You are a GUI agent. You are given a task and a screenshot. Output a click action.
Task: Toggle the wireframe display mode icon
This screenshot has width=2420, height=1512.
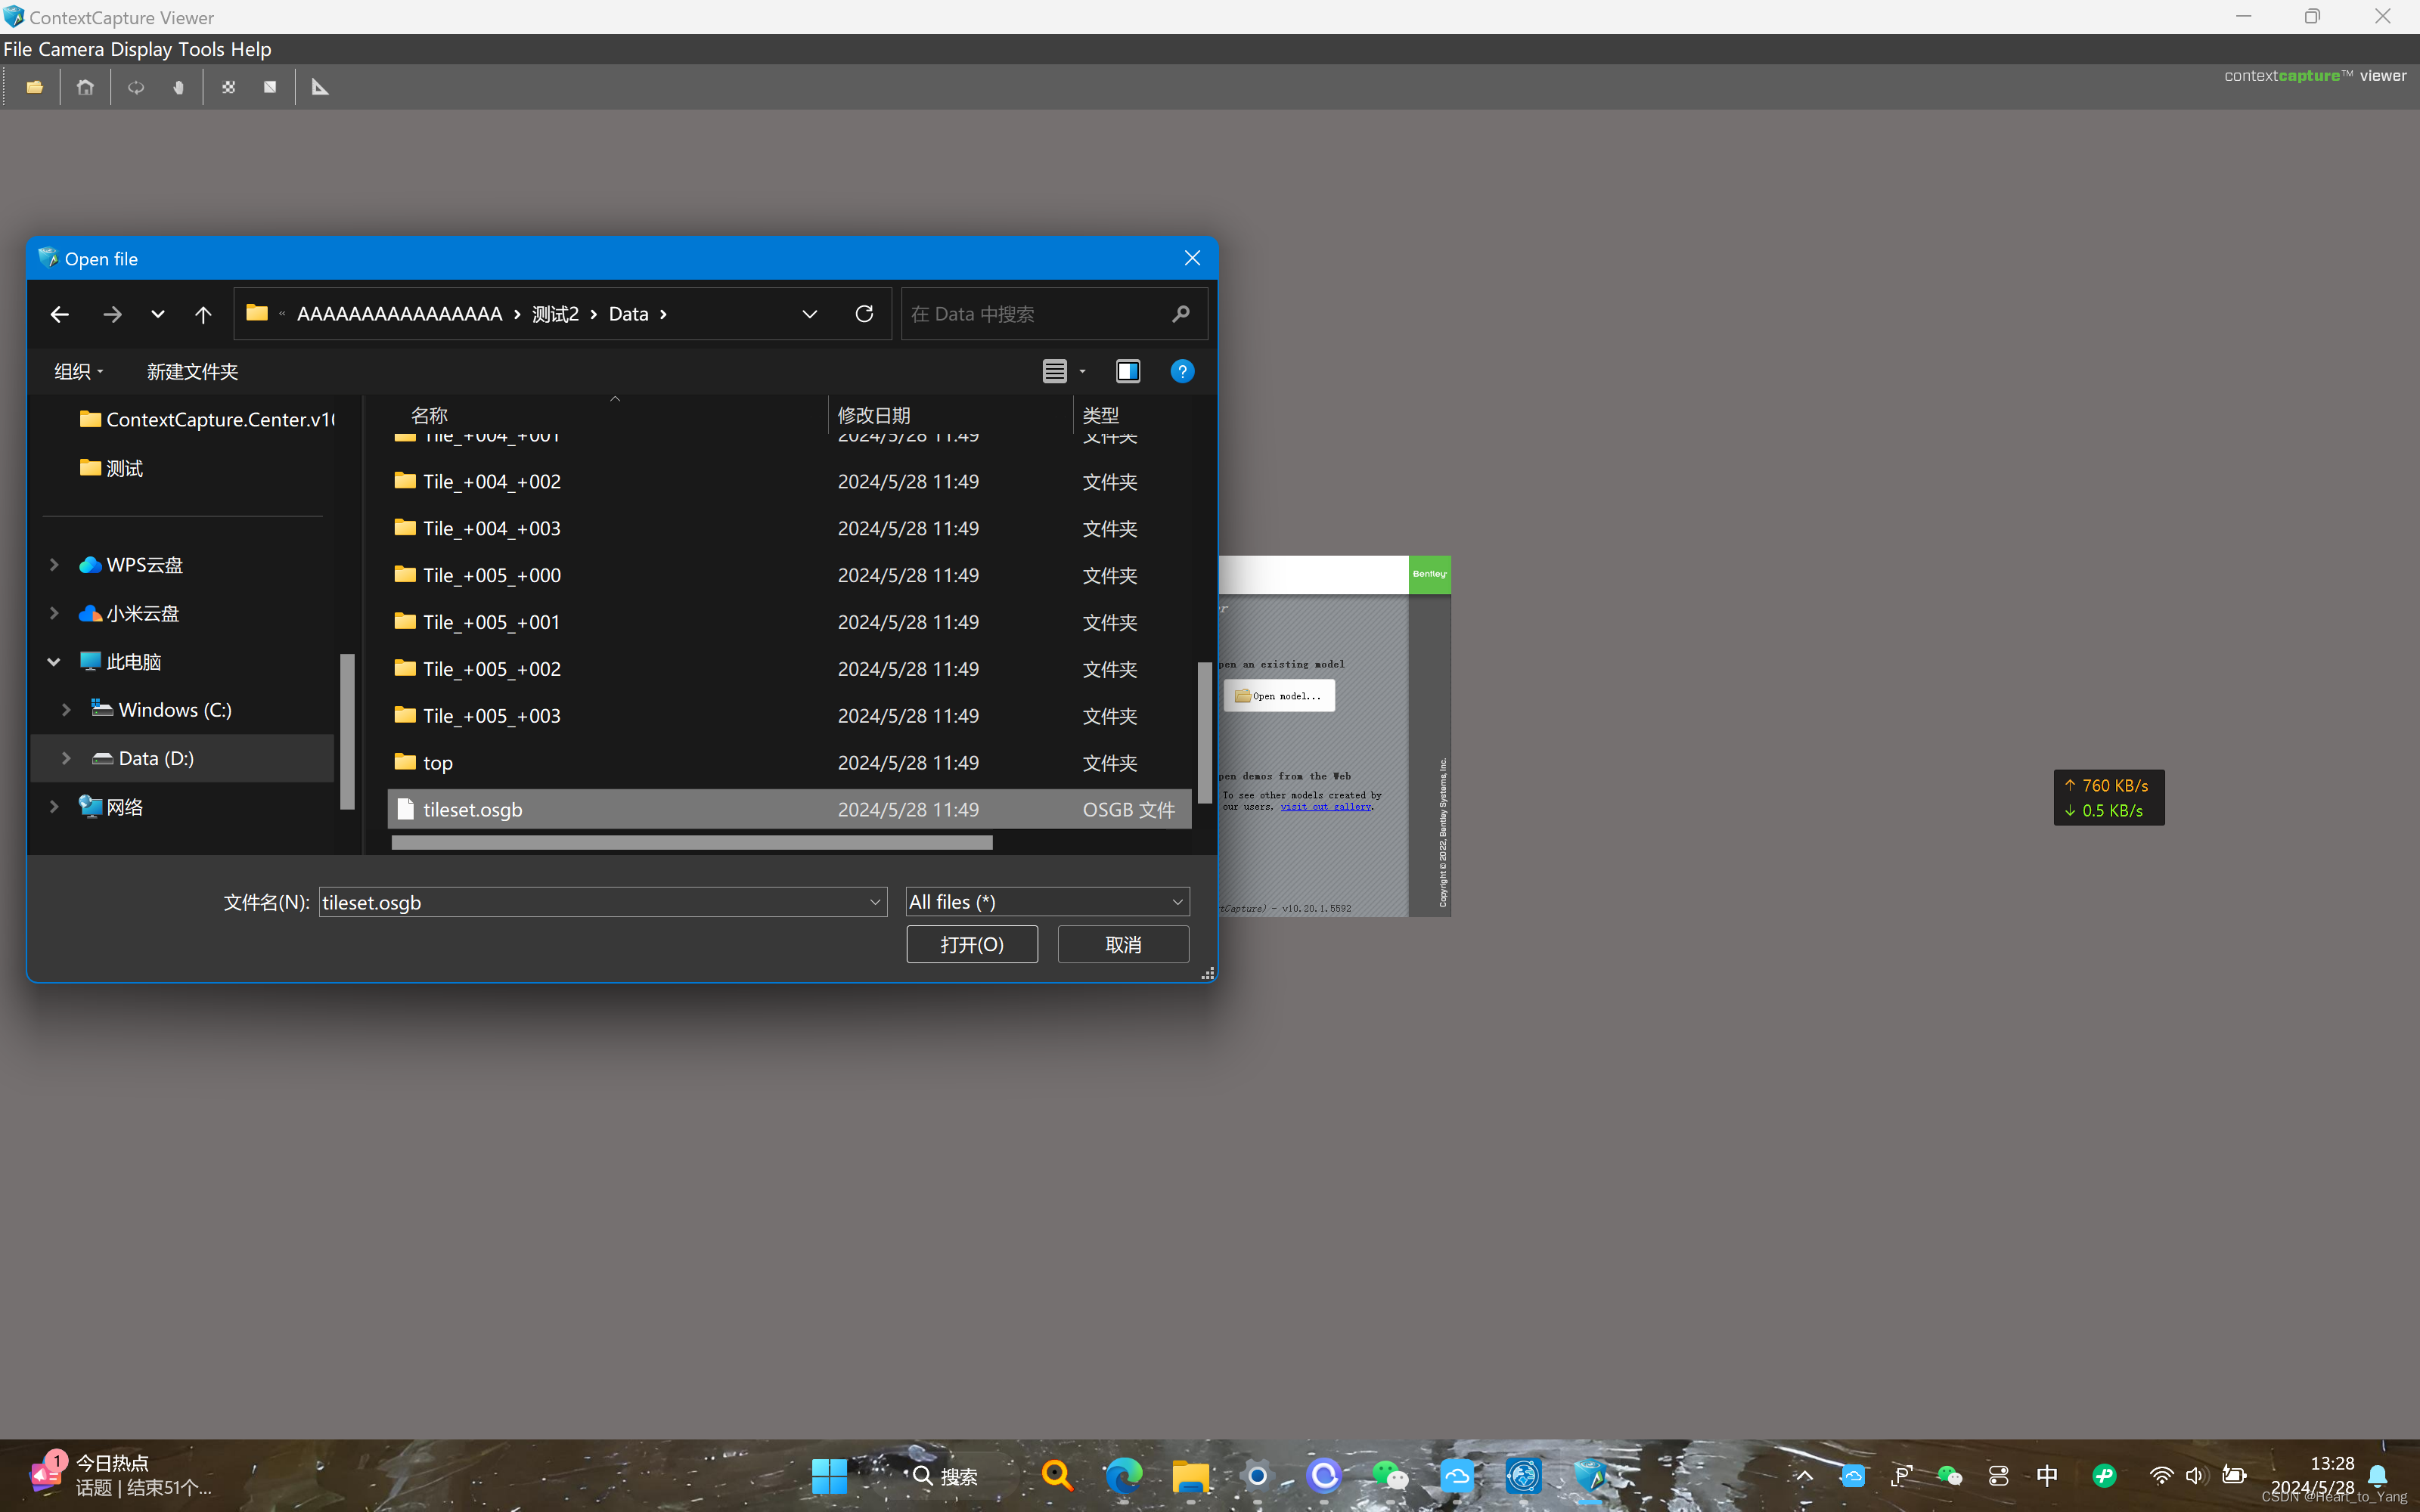pyautogui.click(x=270, y=87)
